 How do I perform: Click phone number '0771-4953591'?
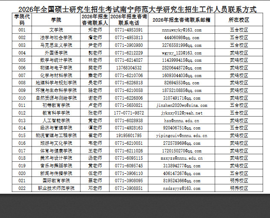pos(129,30)
